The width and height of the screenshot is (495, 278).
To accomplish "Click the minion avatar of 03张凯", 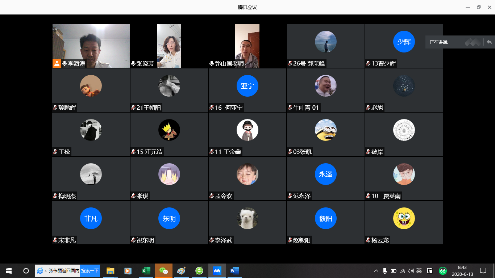I will point(326,130).
